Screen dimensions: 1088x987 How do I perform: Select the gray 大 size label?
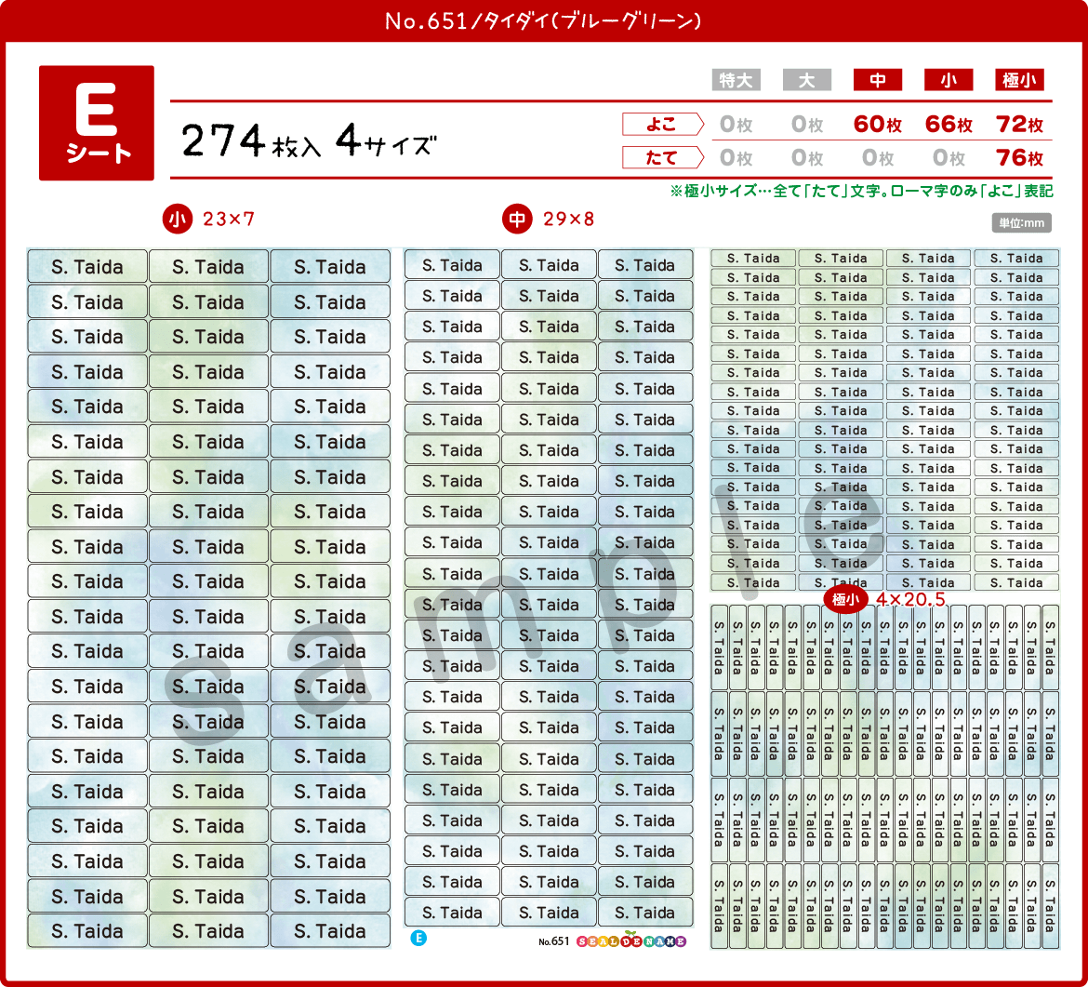click(807, 80)
